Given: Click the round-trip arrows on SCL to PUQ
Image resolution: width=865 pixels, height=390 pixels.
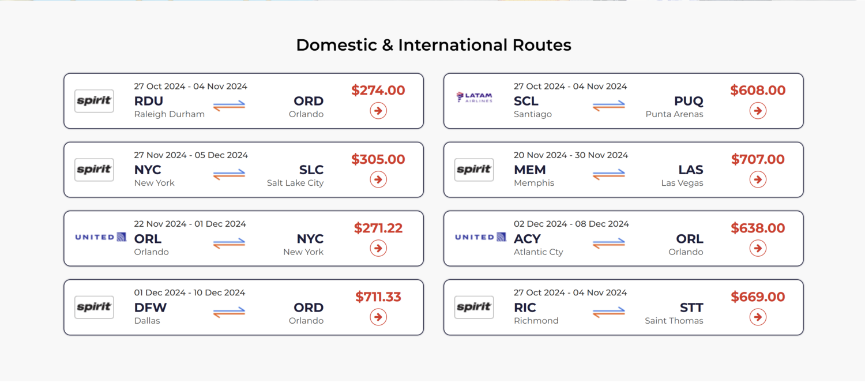Looking at the screenshot, I should pyautogui.click(x=609, y=105).
